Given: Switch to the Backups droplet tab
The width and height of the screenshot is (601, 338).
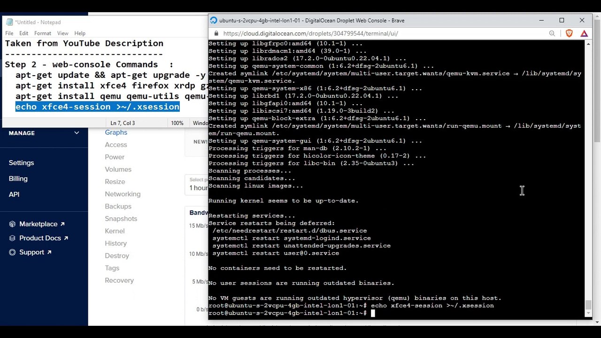Looking at the screenshot, I should 118,207.
